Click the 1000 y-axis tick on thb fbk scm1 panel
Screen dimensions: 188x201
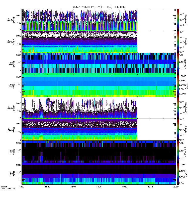[19, 77]
